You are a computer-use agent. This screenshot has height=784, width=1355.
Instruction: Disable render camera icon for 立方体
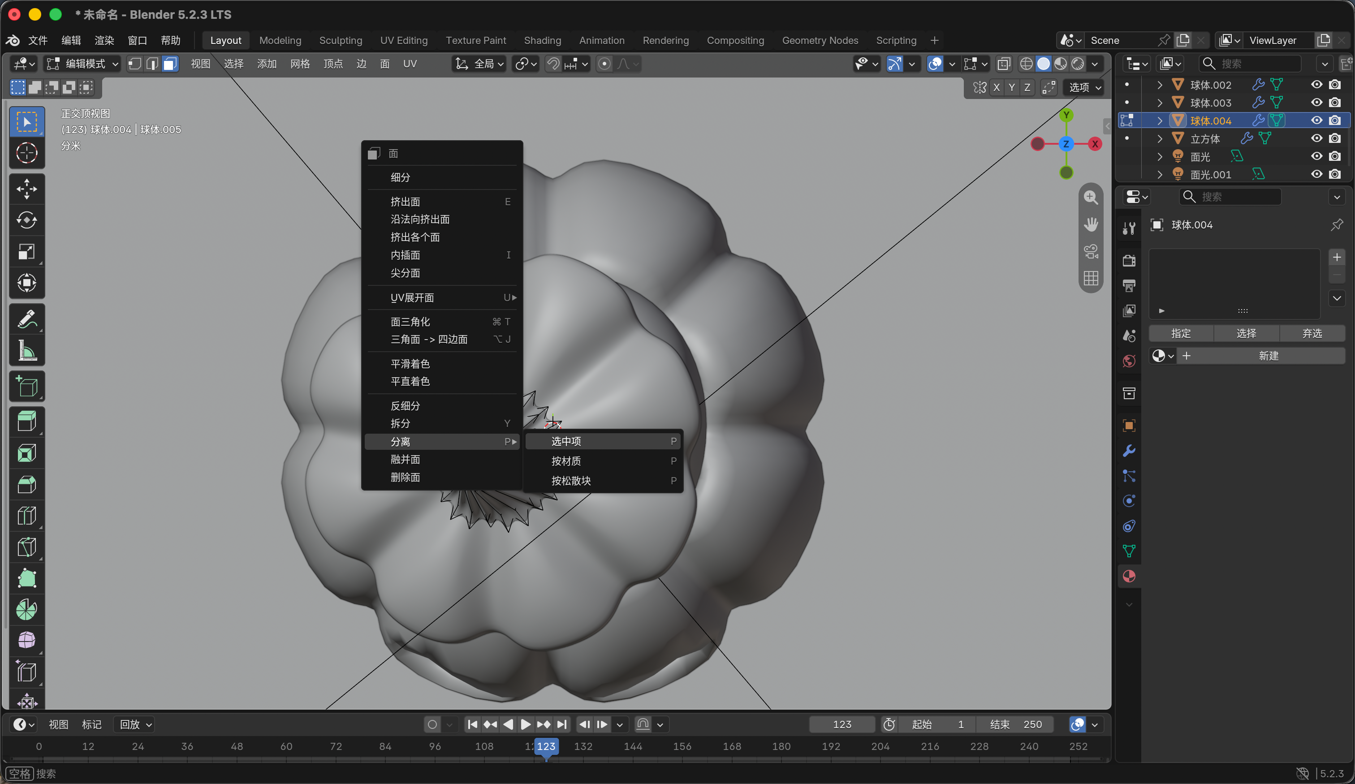[1334, 139]
